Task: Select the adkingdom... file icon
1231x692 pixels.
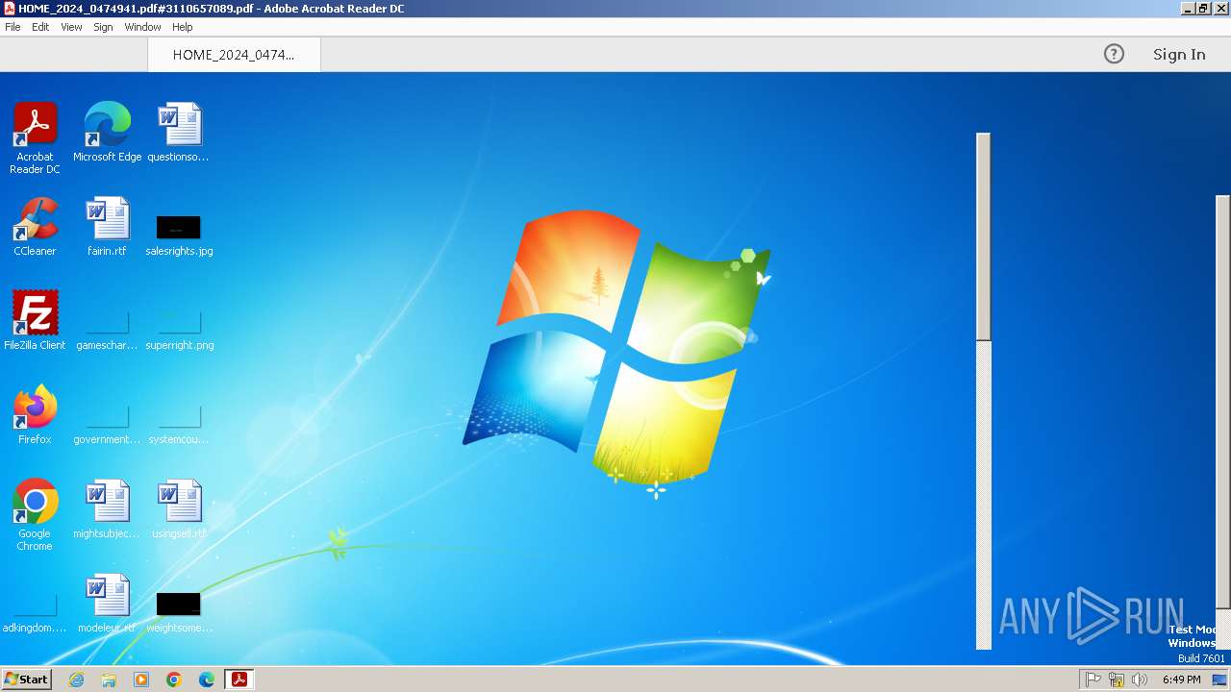Action: click(x=35, y=611)
